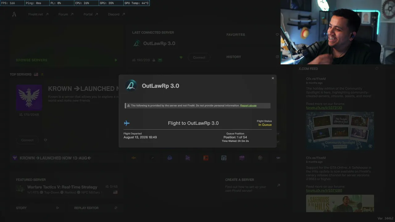Toggle favorite heart for OutLawRp 3.0
Viewport: 395px width, 222px height.
181,57
